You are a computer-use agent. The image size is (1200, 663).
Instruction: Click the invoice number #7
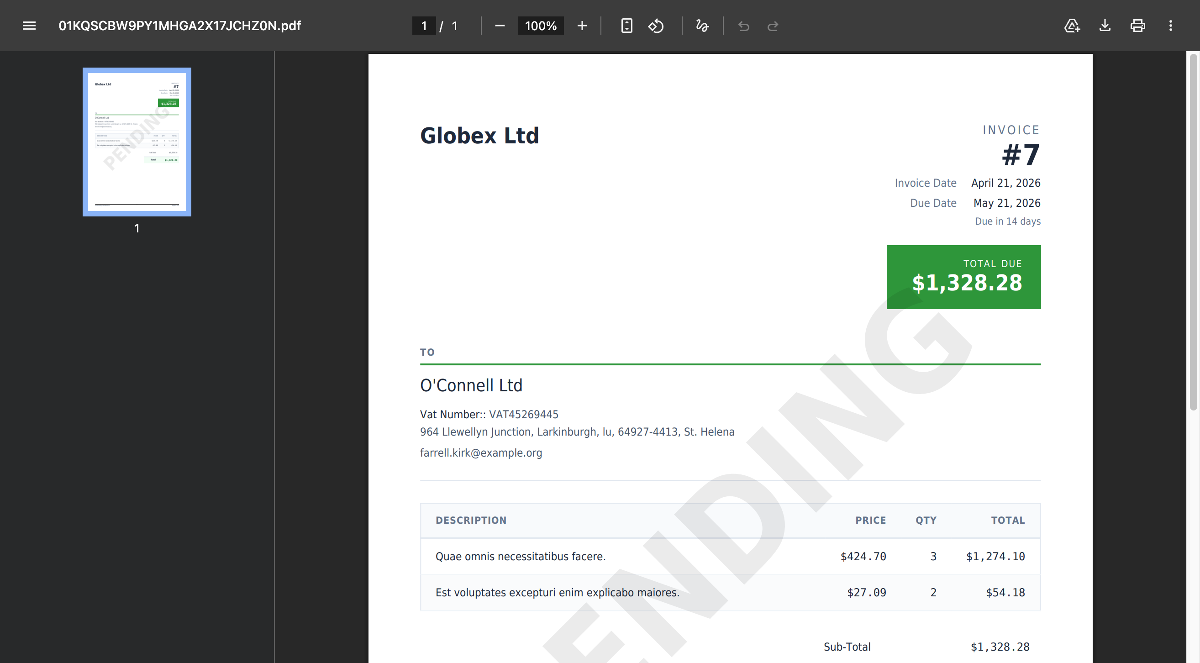point(1021,155)
